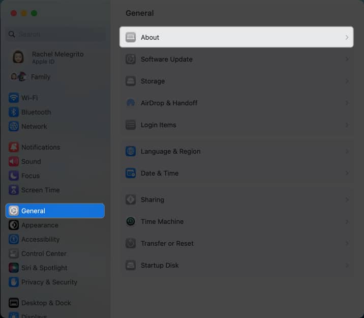Click the Appearance sidebar icon
This screenshot has height=318, width=364.
(14, 225)
